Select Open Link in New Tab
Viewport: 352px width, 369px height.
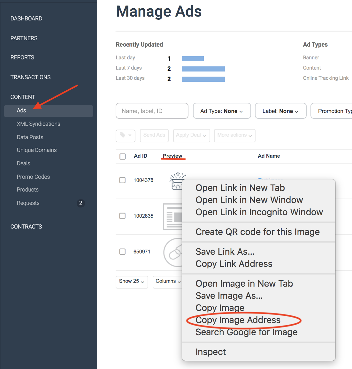coord(240,188)
